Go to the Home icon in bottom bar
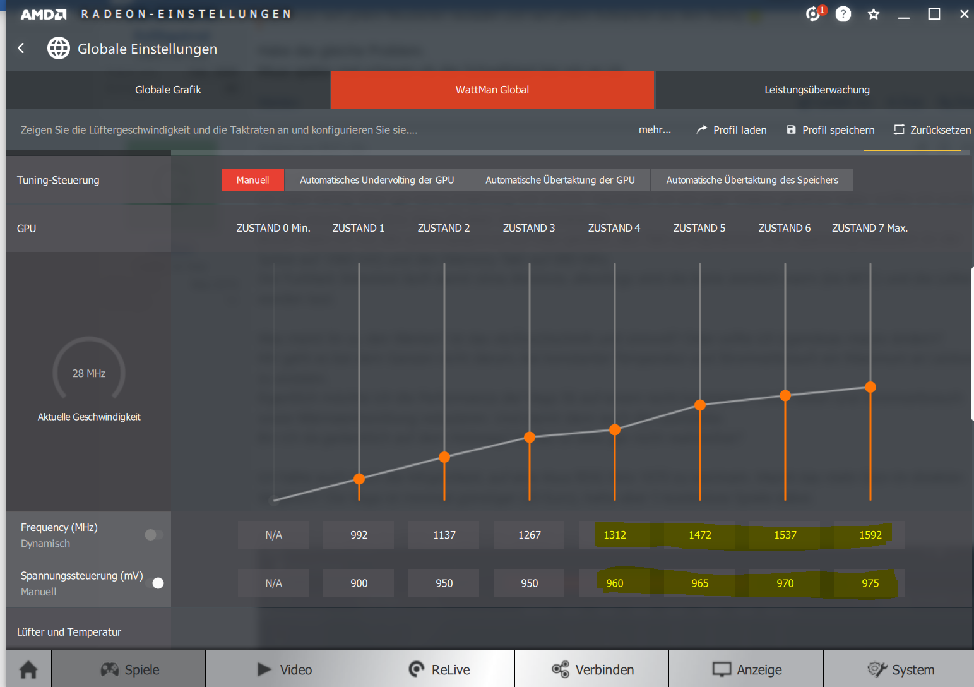Viewport: 974px width, 687px height. pos(28,669)
